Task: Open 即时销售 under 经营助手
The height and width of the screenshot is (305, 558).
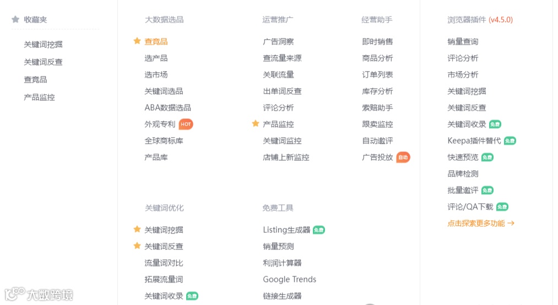Action: coord(377,42)
